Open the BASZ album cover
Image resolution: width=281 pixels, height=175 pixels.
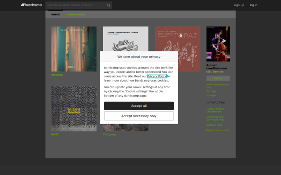click(x=74, y=109)
